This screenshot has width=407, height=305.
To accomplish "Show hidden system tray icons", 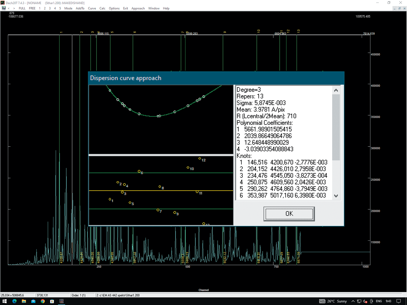I will click(353, 301).
